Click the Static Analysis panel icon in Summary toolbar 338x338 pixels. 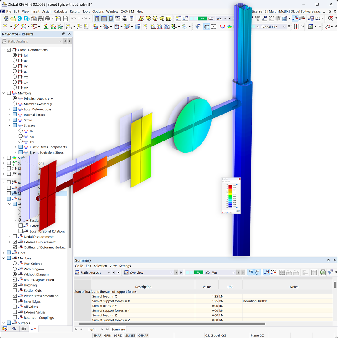(x=77, y=272)
